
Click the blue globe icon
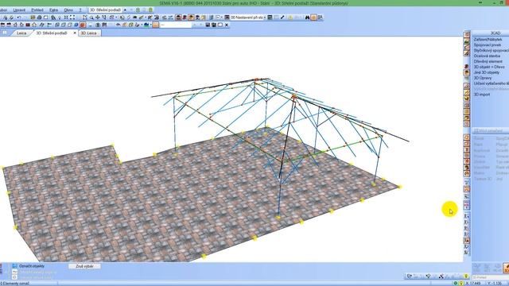pos(76,25)
